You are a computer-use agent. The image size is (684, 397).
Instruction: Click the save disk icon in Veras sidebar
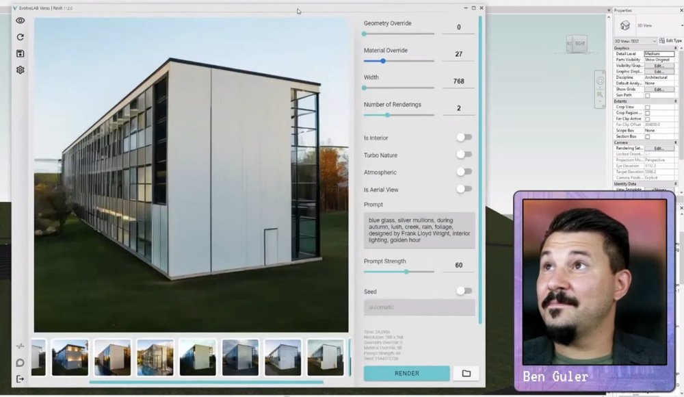click(x=20, y=53)
